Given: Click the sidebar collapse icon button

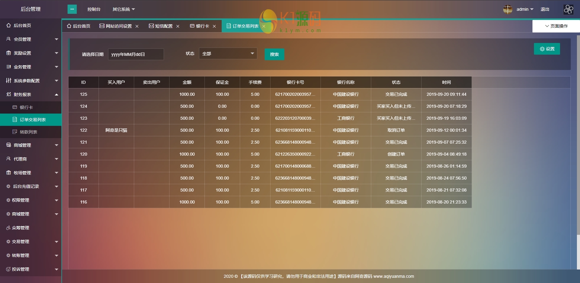Looking at the screenshot, I should [72, 9].
